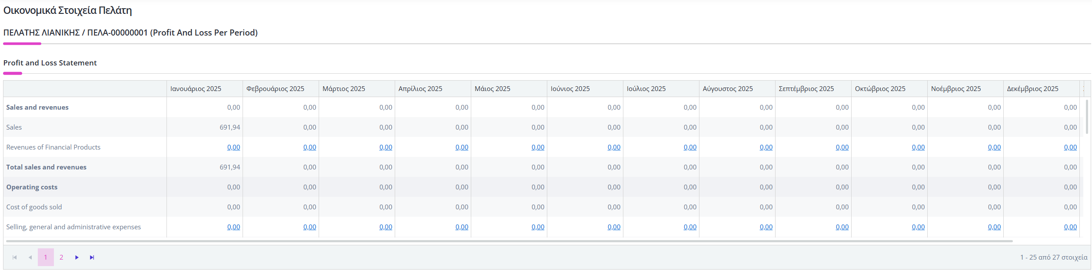The height and width of the screenshot is (270, 1092).
Task: Select the 'Total sales and revenues' row label
Action: click(47, 167)
